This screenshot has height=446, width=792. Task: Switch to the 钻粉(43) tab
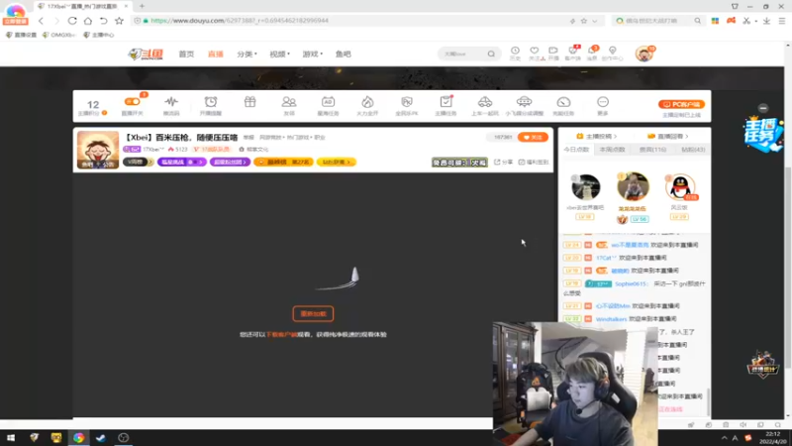click(x=693, y=150)
